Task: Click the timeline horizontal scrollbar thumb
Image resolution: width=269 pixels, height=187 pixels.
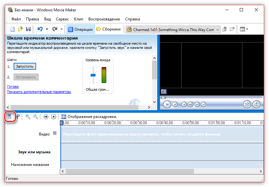Action: [x=130, y=171]
